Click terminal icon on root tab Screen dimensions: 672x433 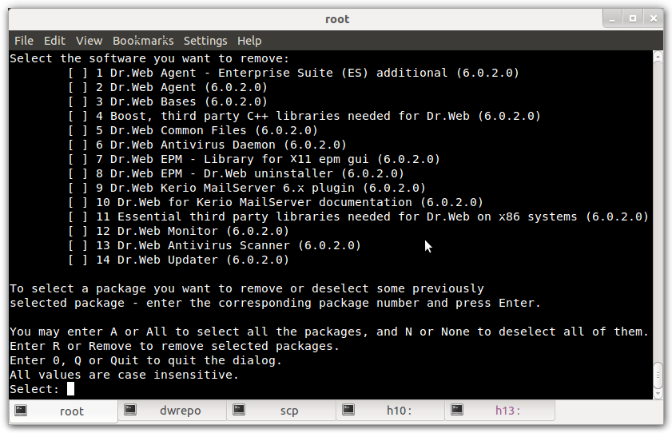pyautogui.click(x=21, y=411)
